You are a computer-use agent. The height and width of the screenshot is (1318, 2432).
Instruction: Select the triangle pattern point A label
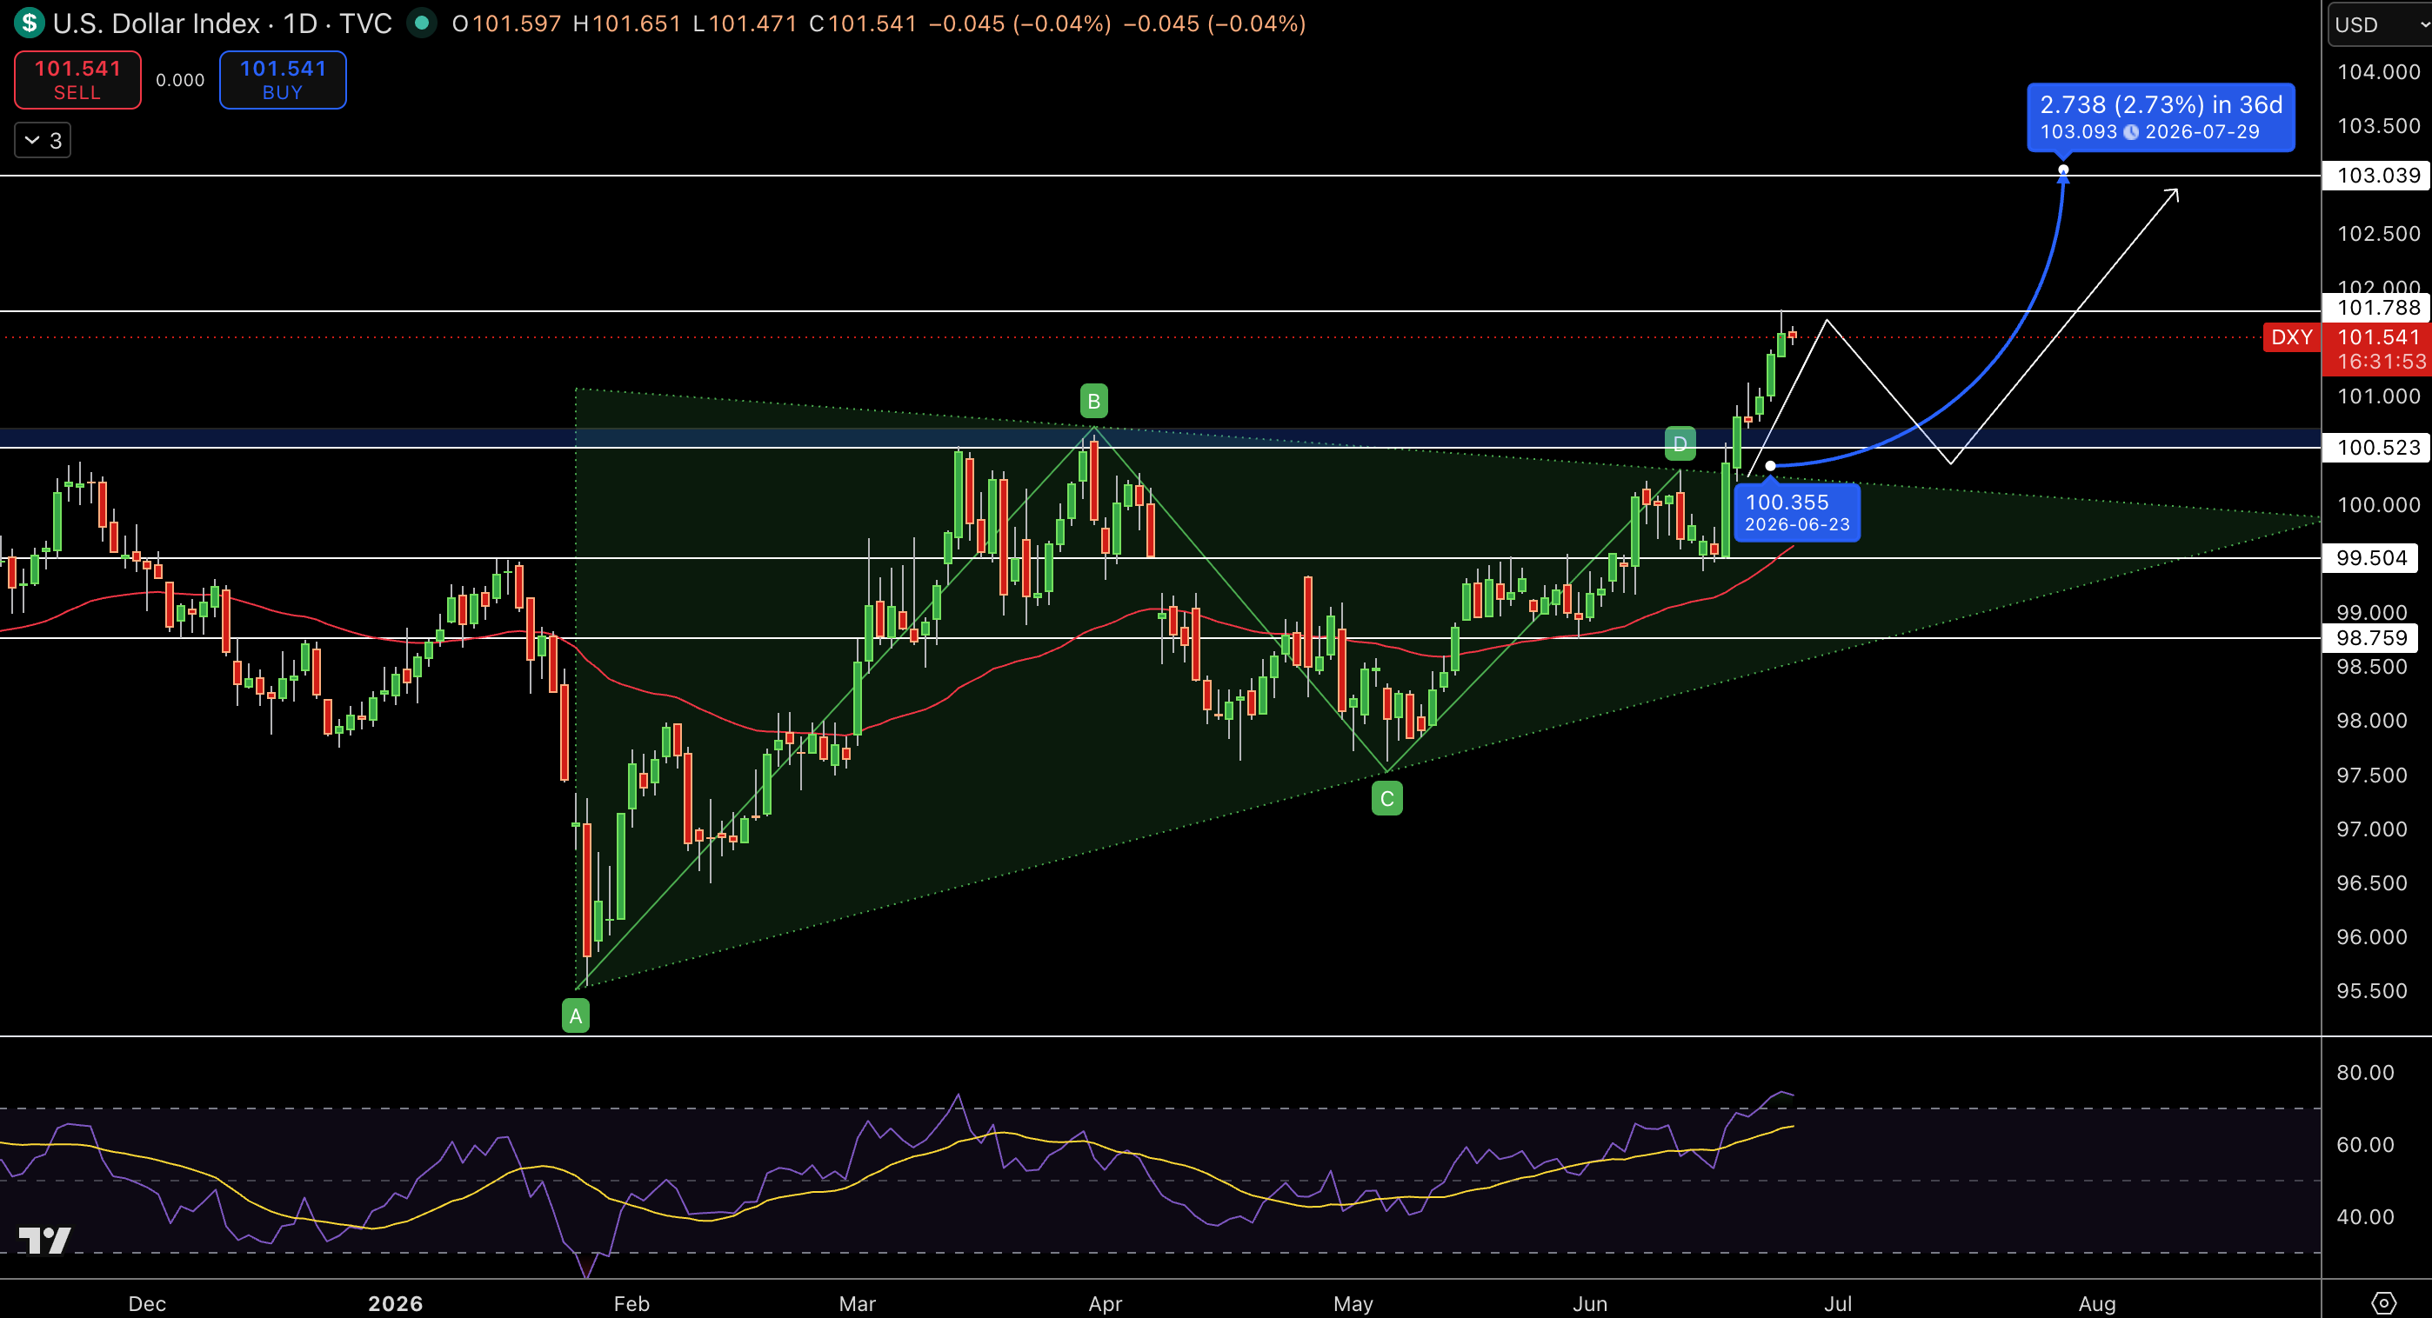[576, 1016]
